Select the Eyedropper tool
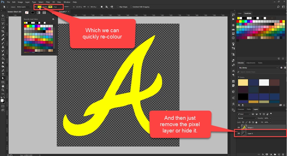The height and width of the screenshot is (156, 287). pos(3,35)
